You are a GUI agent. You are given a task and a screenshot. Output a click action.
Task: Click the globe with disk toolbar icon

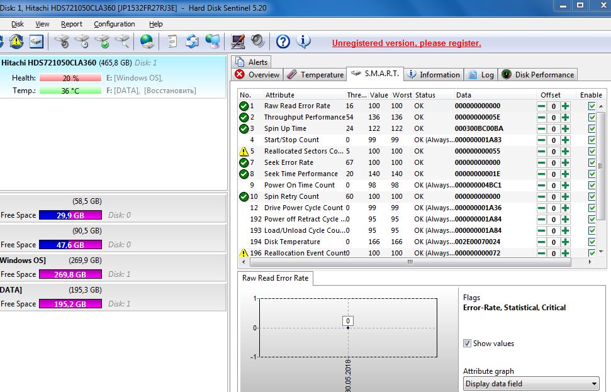pos(147,42)
